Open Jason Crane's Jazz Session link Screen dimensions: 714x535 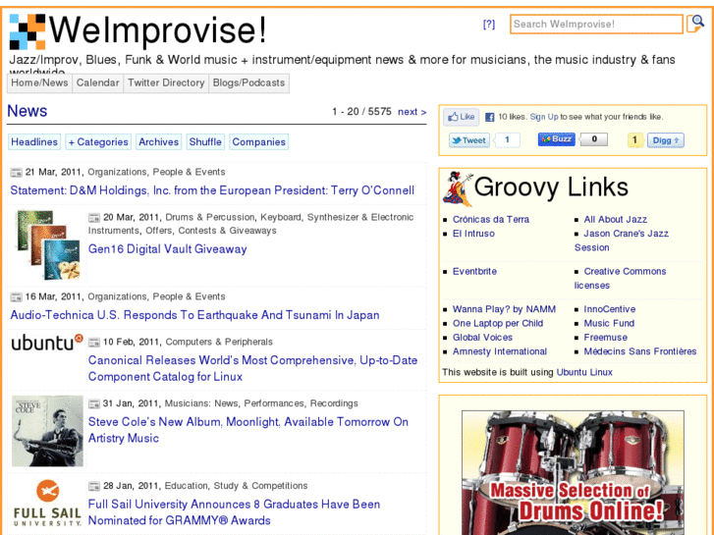pyautogui.click(x=622, y=241)
